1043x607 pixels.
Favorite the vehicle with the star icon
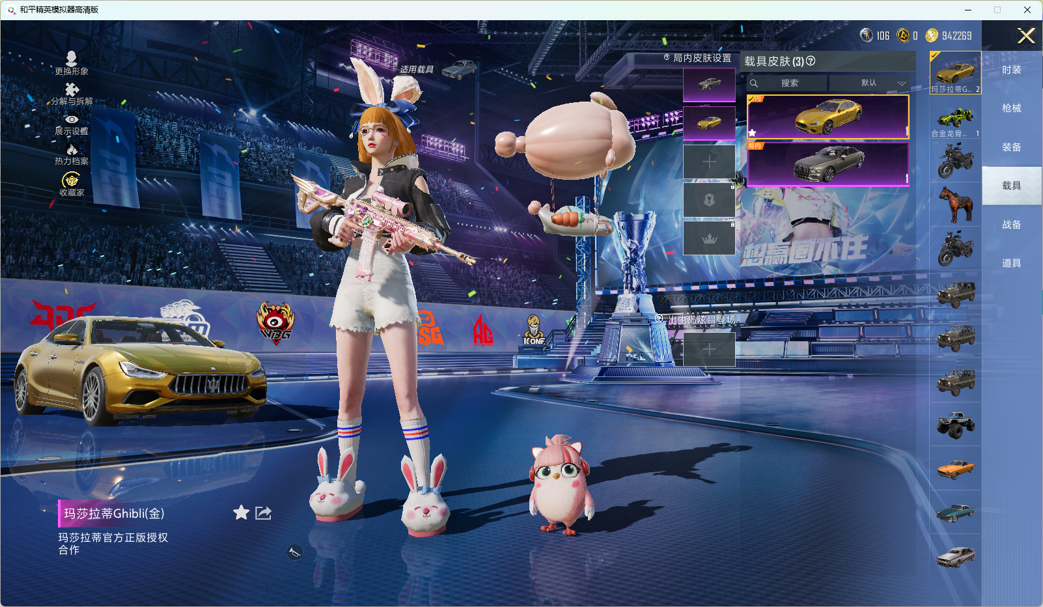pos(241,513)
